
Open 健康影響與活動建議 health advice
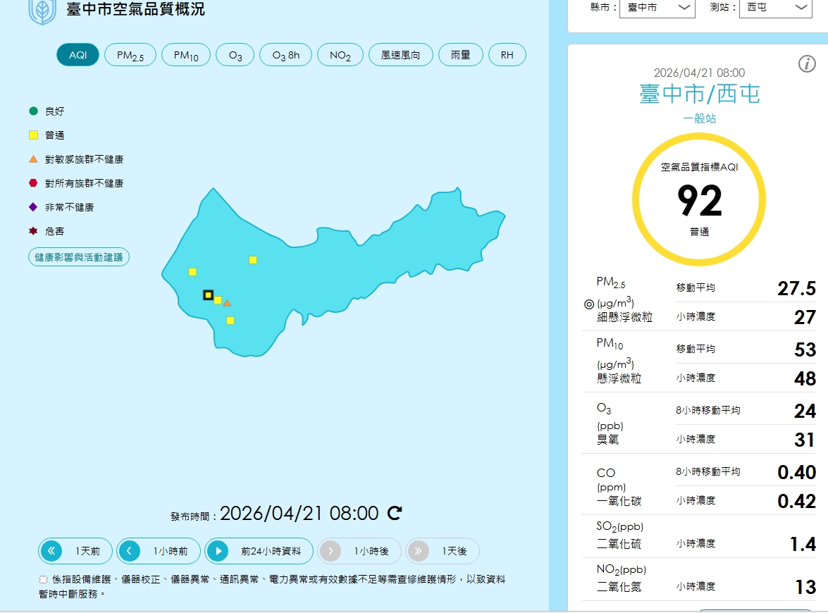click(x=79, y=257)
